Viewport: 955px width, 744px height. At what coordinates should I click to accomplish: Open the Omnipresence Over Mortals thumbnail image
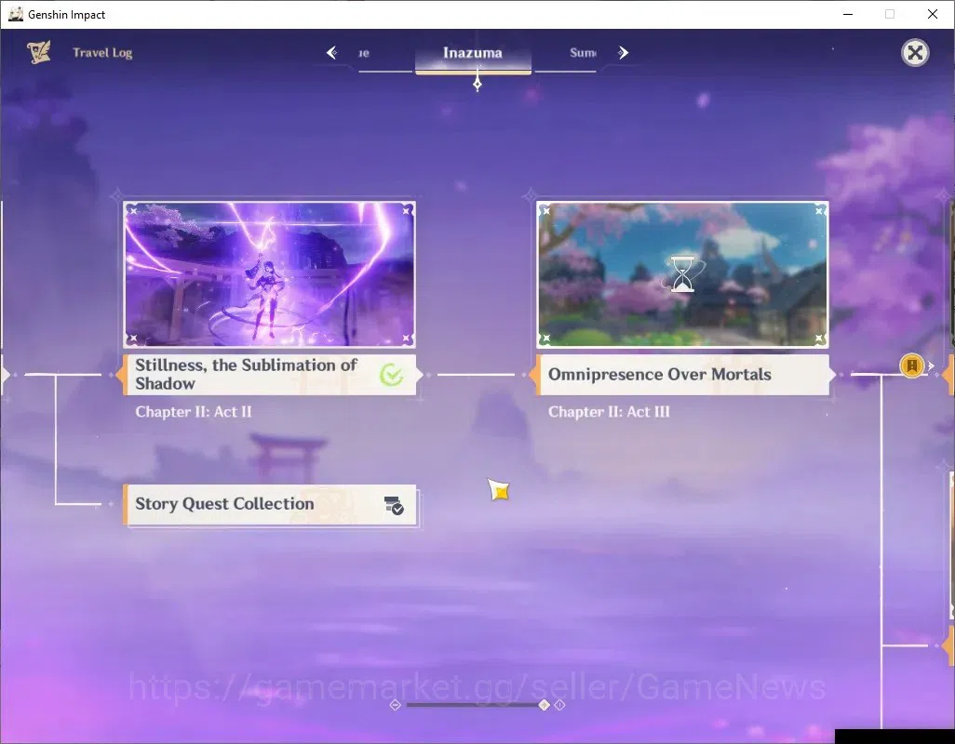click(683, 274)
